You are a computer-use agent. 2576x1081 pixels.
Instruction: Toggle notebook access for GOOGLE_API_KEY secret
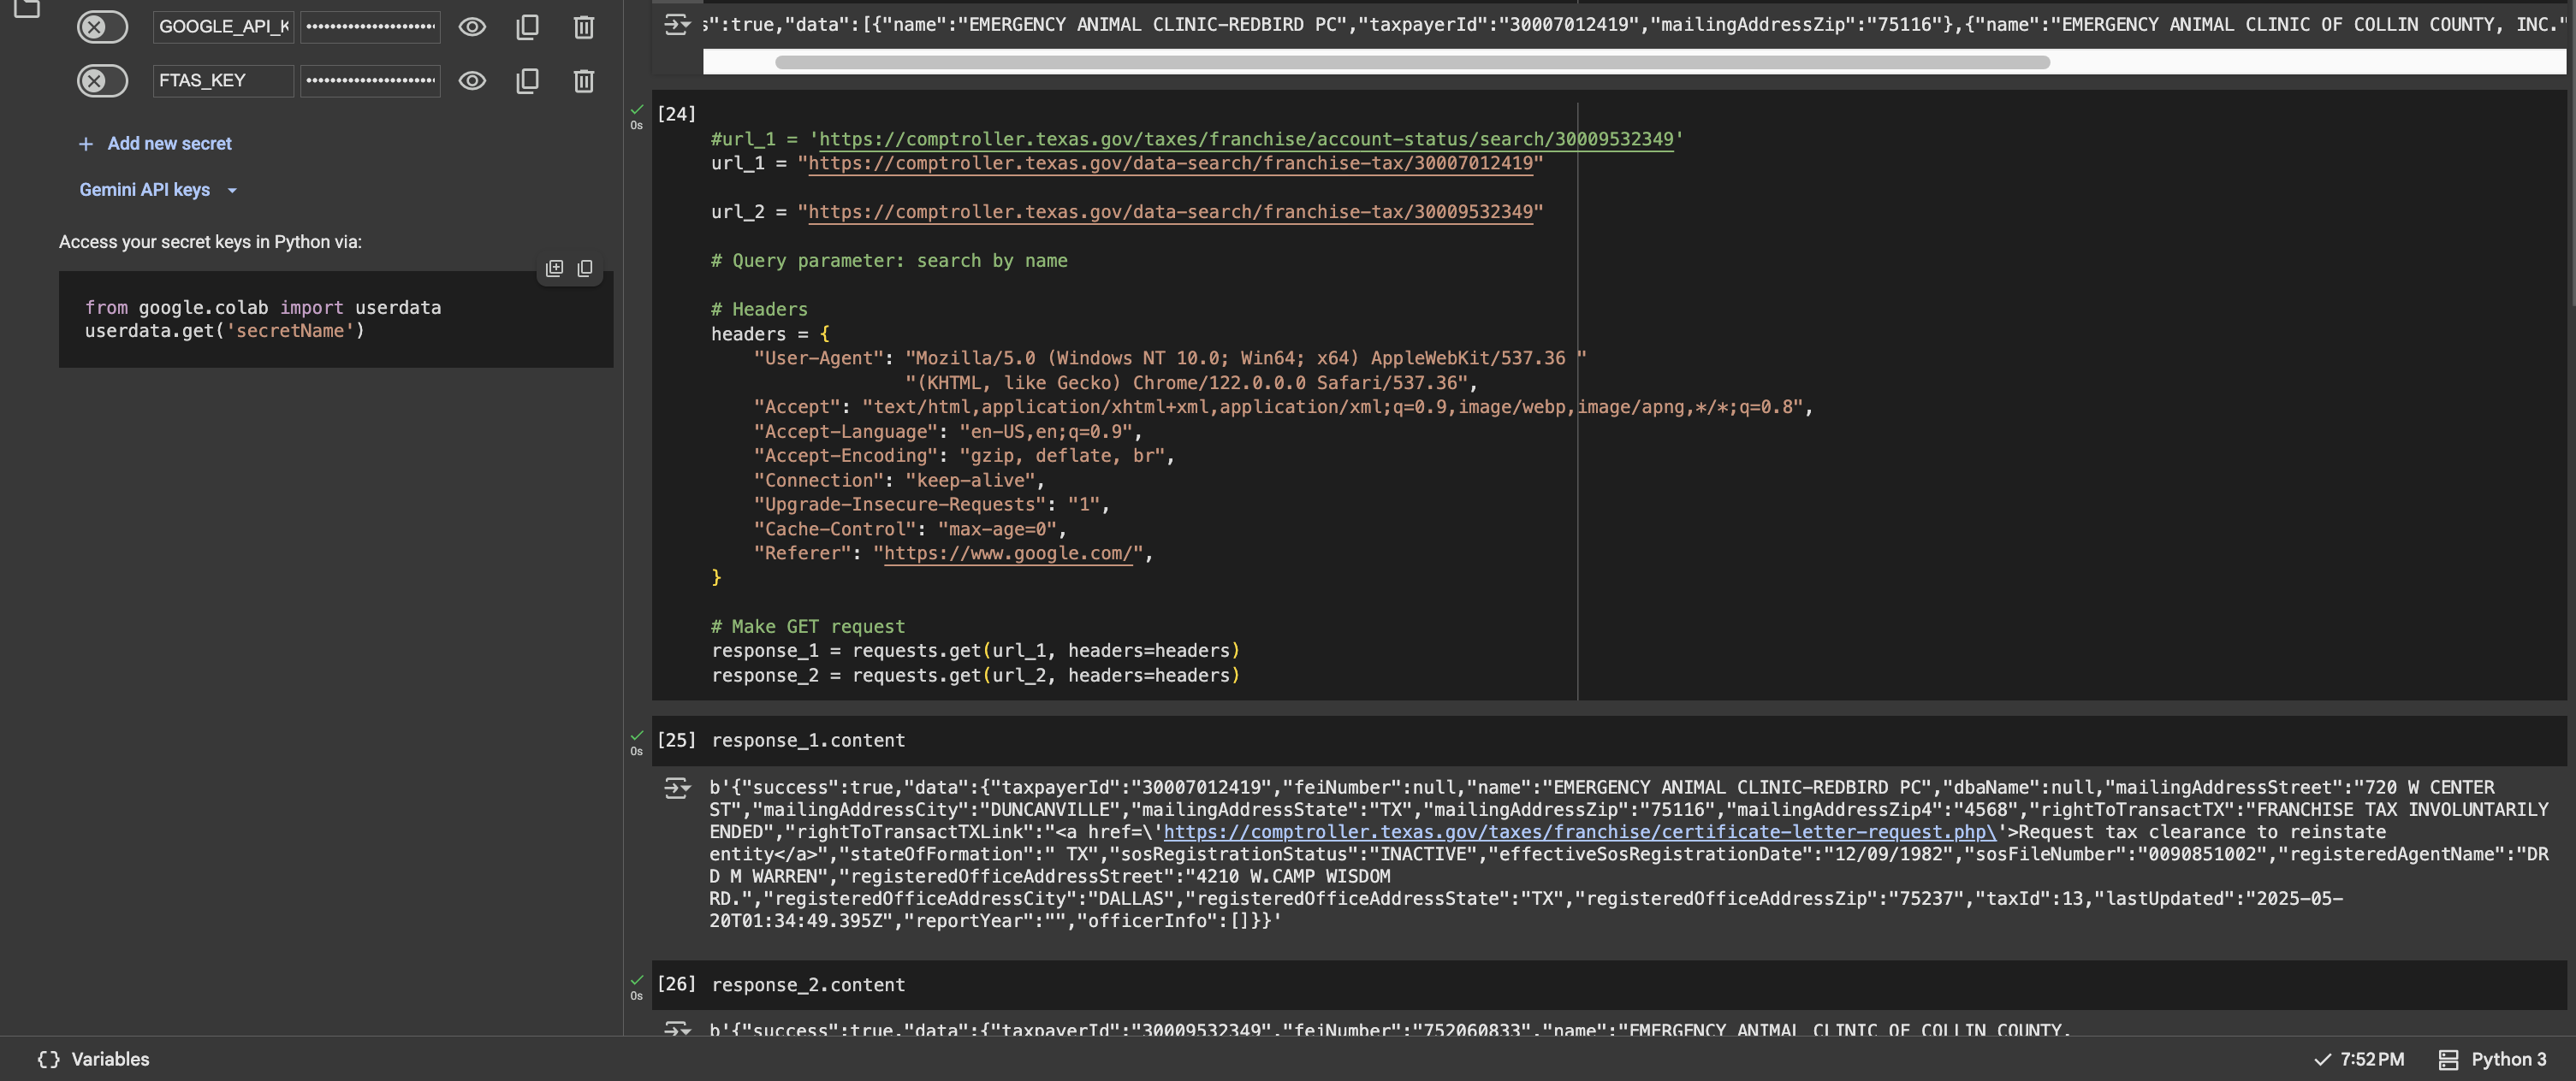coord(102,27)
